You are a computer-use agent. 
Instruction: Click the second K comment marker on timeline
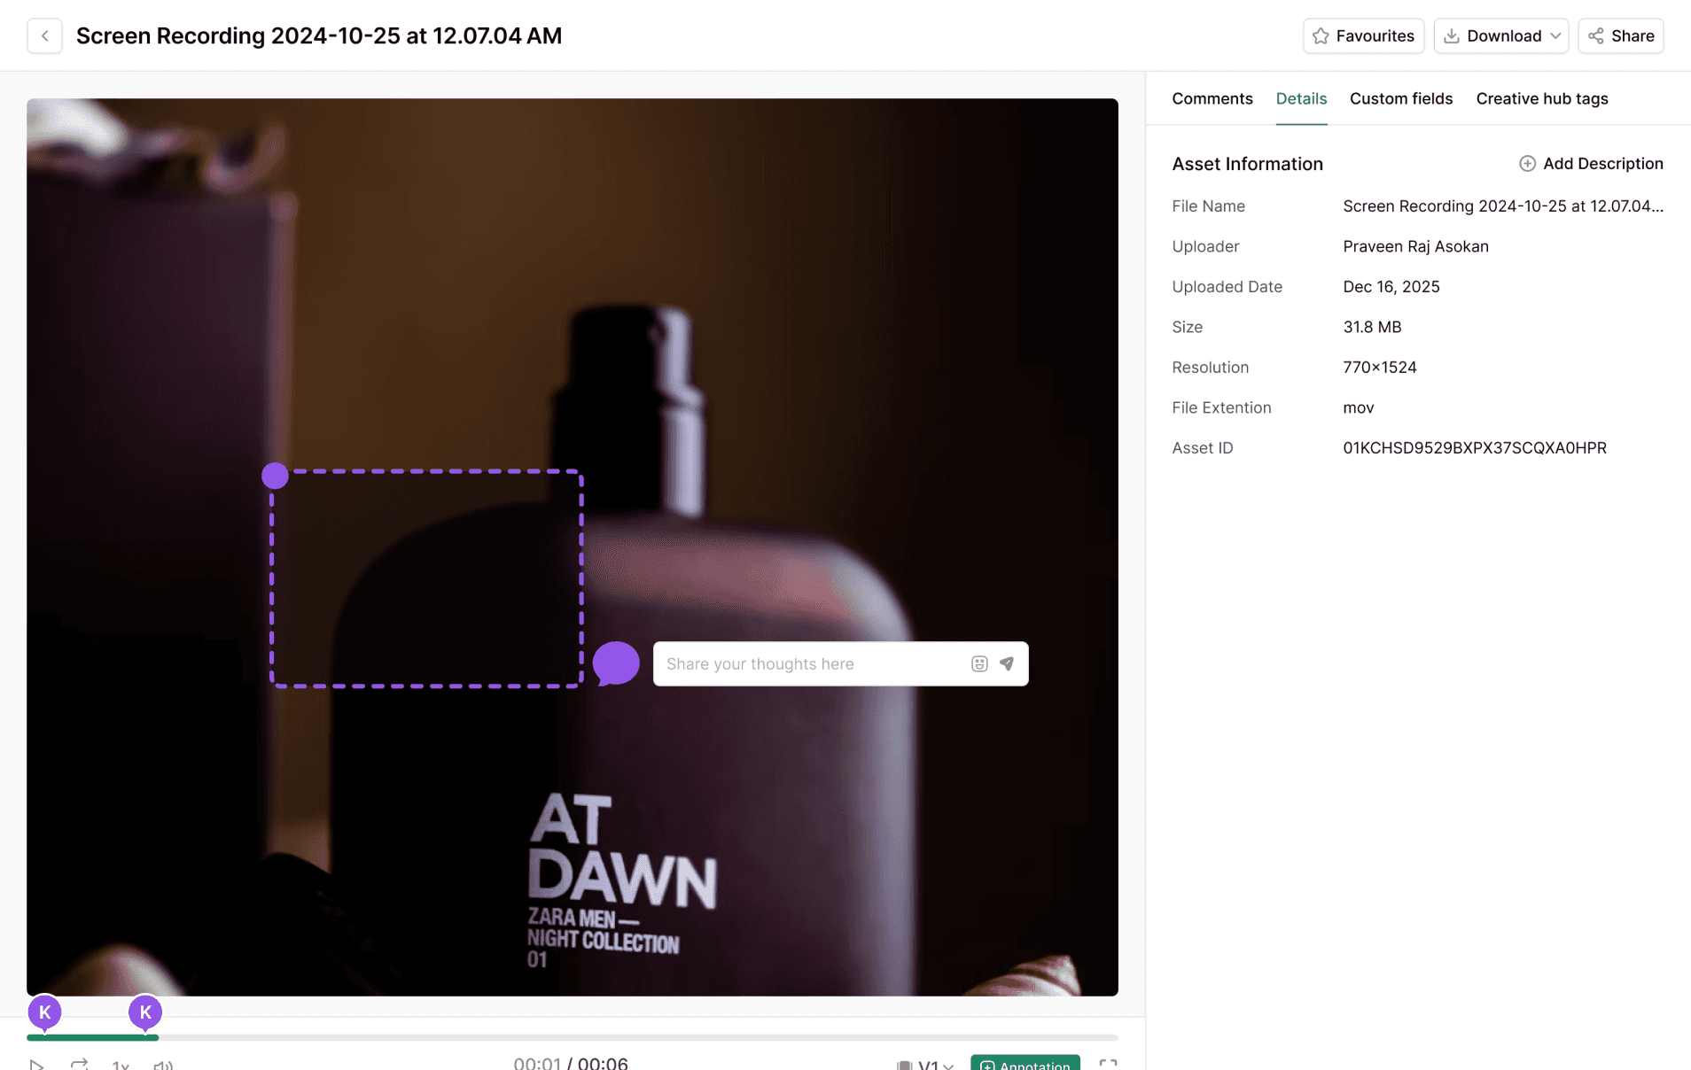pyautogui.click(x=145, y=1012)
